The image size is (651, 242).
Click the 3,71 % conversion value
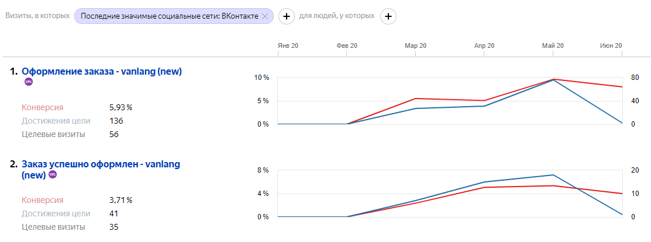(x=120, y=200)
